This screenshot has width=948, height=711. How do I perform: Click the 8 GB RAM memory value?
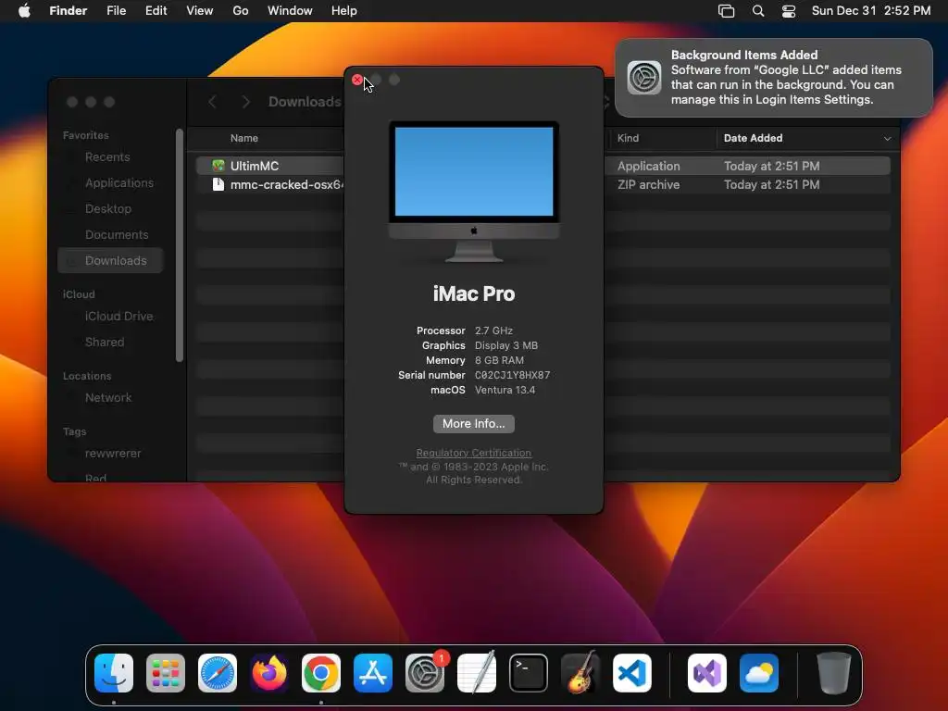tap(499, 360)
